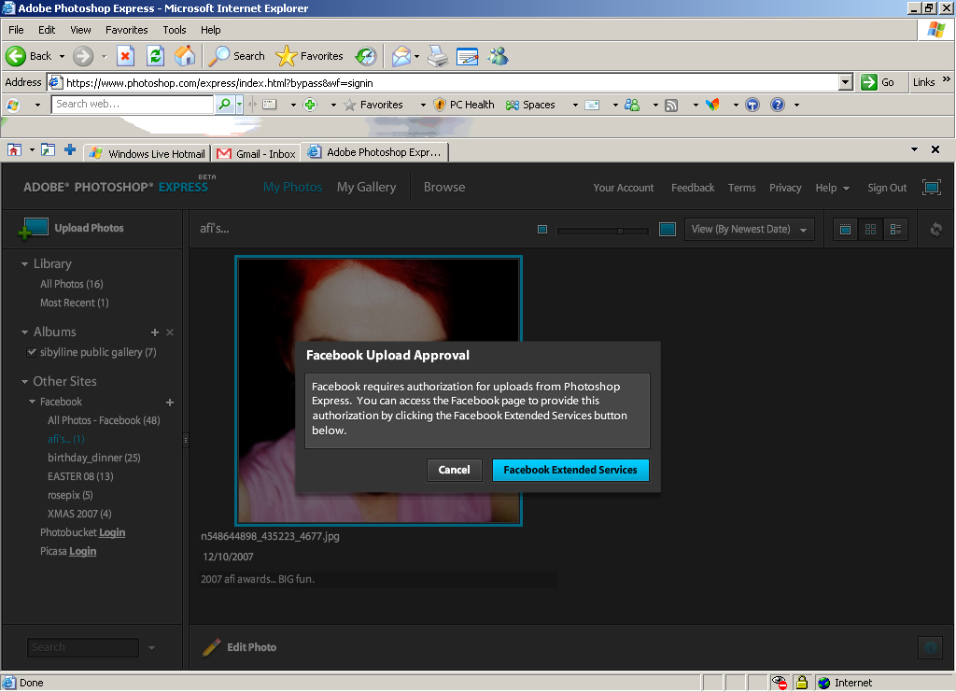Delete album using the X icon beside Albums
This screenshot has width=956, height=692.
point(170,332)
